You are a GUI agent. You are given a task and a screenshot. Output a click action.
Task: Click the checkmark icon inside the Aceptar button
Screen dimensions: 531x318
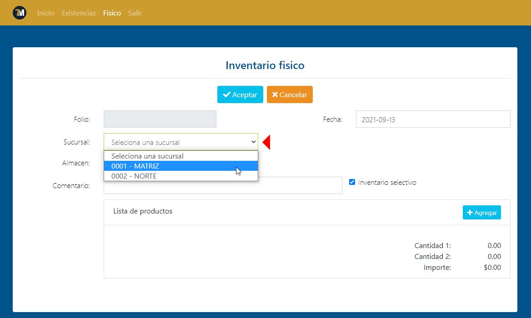227,94
